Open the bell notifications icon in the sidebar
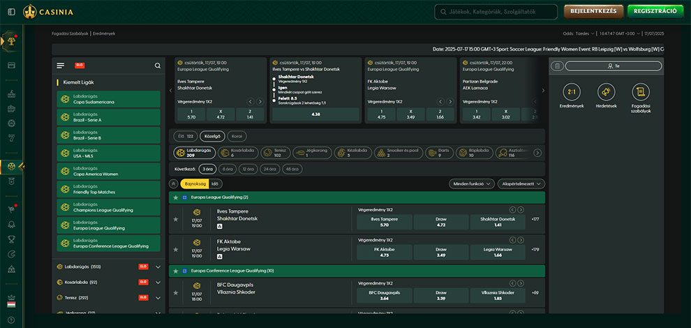691x328 pixels. click(x=11, y=225)
